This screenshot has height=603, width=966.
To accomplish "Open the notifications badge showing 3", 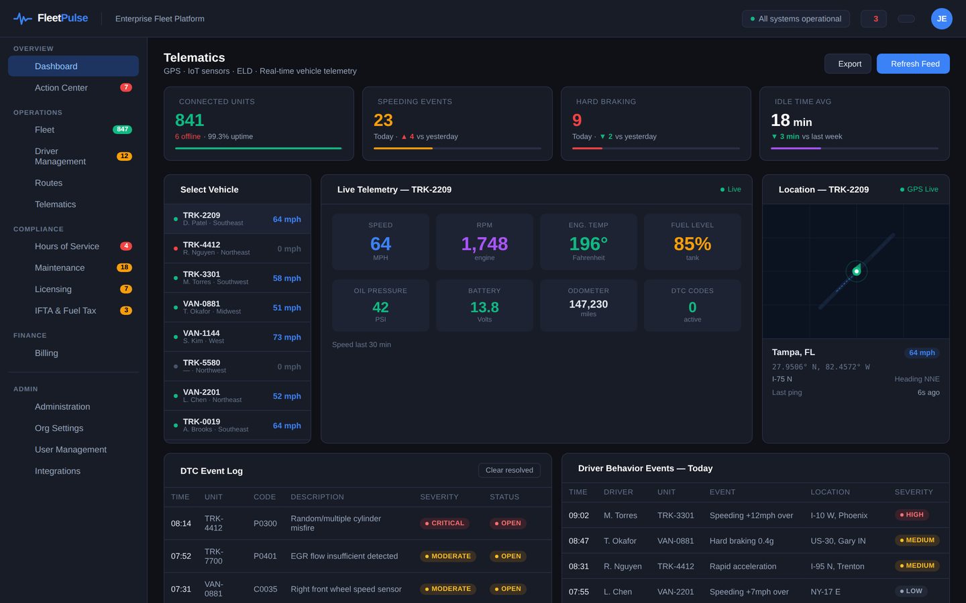I will tap(873, 19).
